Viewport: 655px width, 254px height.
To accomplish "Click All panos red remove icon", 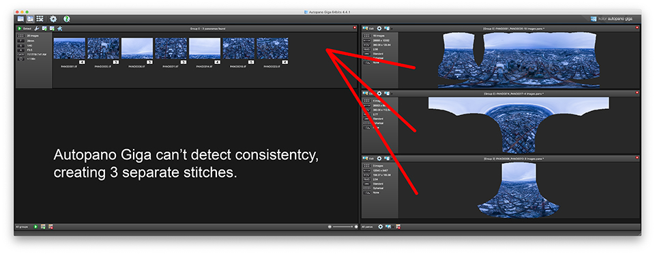I will [x=398, y=227].
